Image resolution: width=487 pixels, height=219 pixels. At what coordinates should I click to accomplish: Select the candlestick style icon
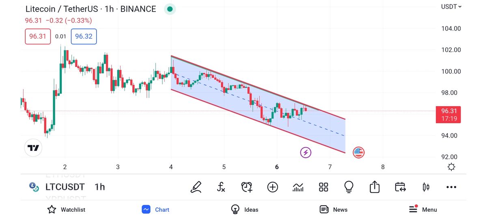(426, 187)
